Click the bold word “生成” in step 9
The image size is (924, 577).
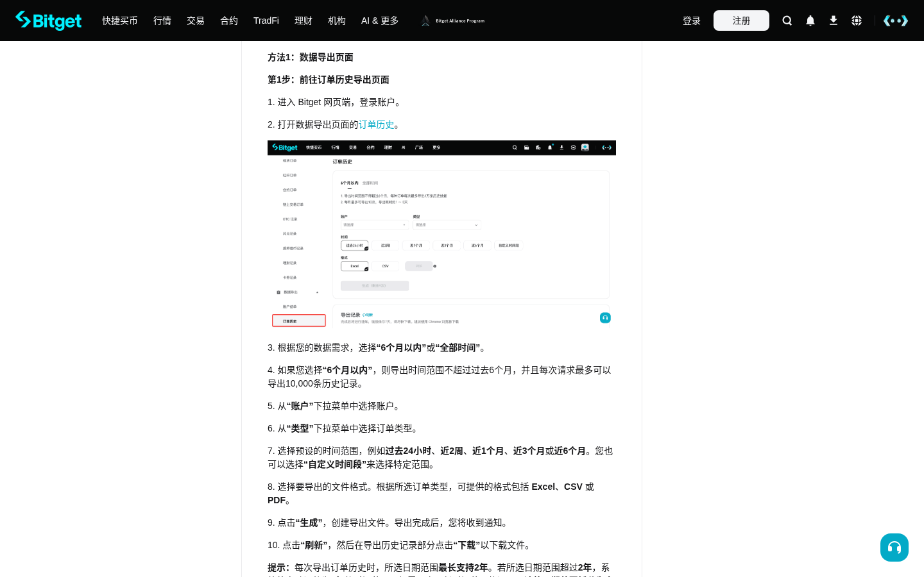coord(309,523)
